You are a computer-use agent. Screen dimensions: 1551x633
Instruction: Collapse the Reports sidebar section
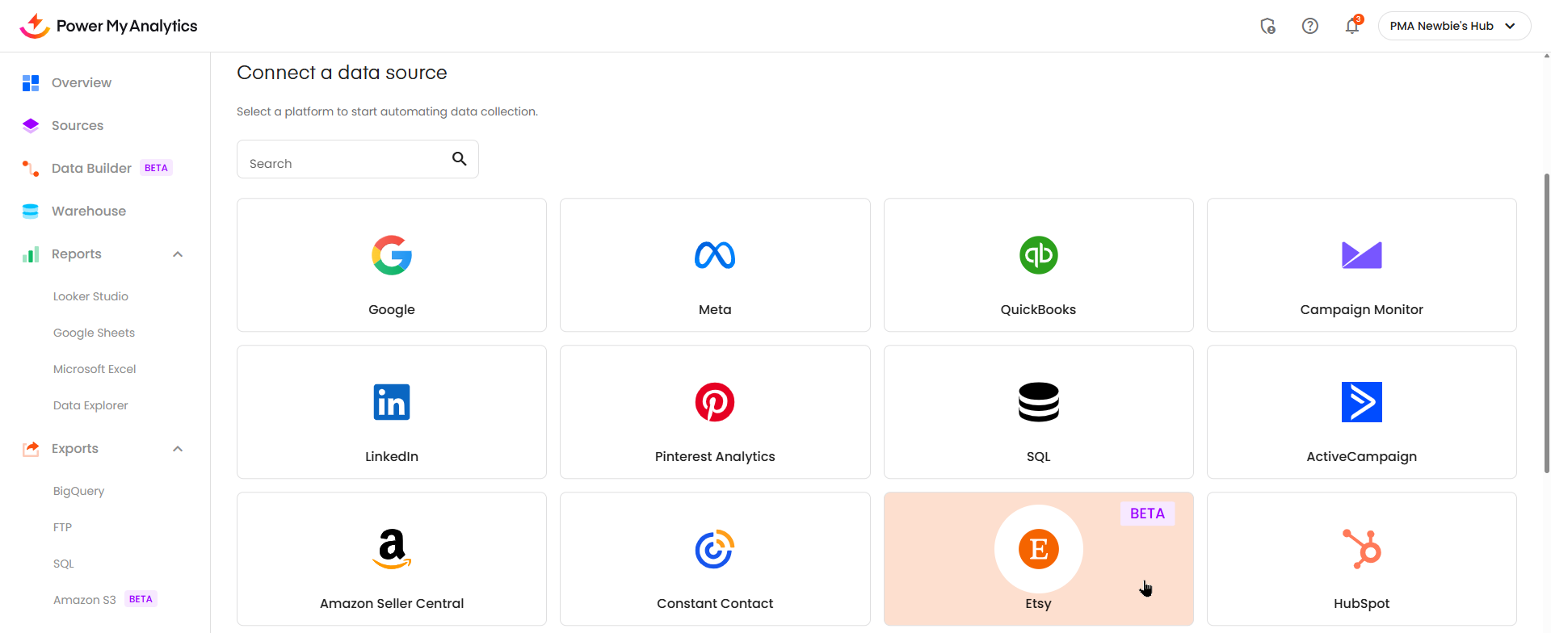tap(178, 254)
